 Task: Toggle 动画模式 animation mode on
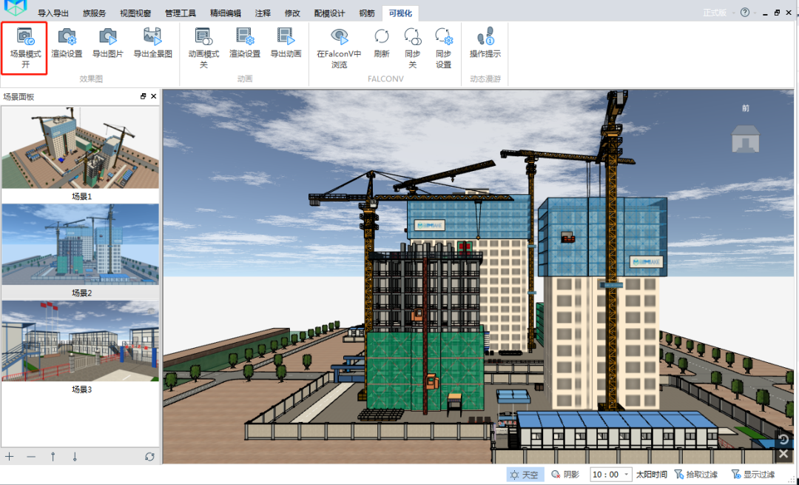click(x=203, y=46)
